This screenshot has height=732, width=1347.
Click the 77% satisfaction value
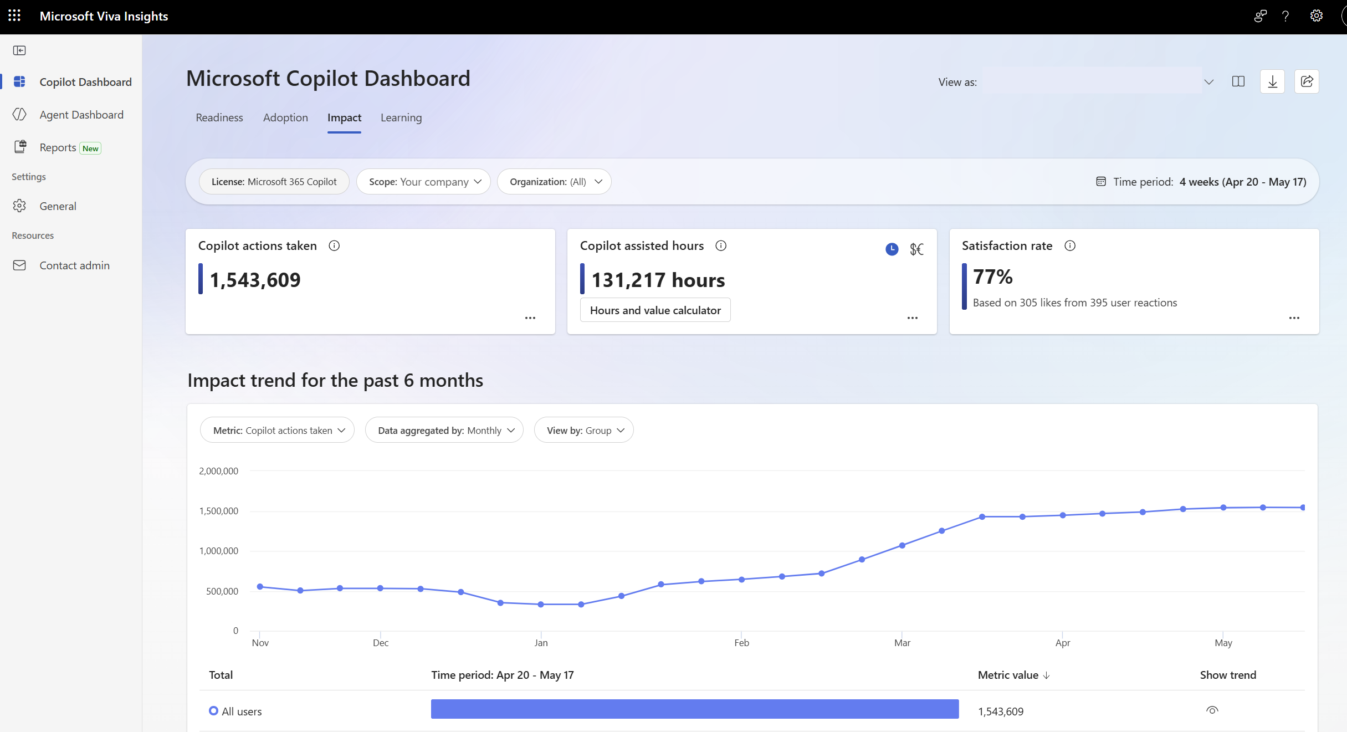click(992, 277)
